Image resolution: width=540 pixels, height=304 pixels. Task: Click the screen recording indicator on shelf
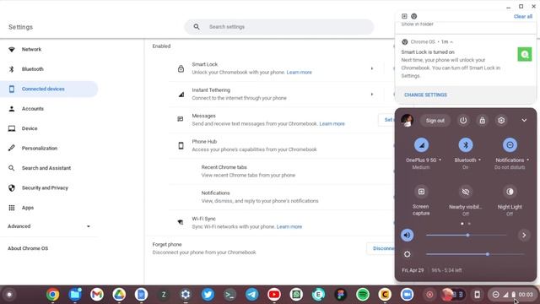point(429,295)
